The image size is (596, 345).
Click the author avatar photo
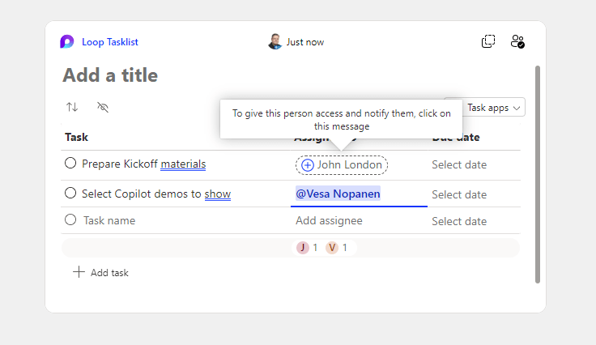(275, 41)
